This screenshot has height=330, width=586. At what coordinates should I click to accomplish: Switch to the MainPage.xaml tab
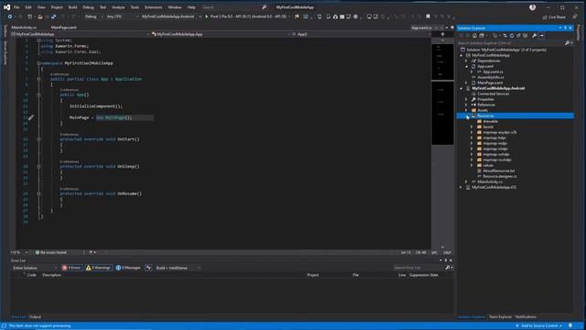(63, 27)
